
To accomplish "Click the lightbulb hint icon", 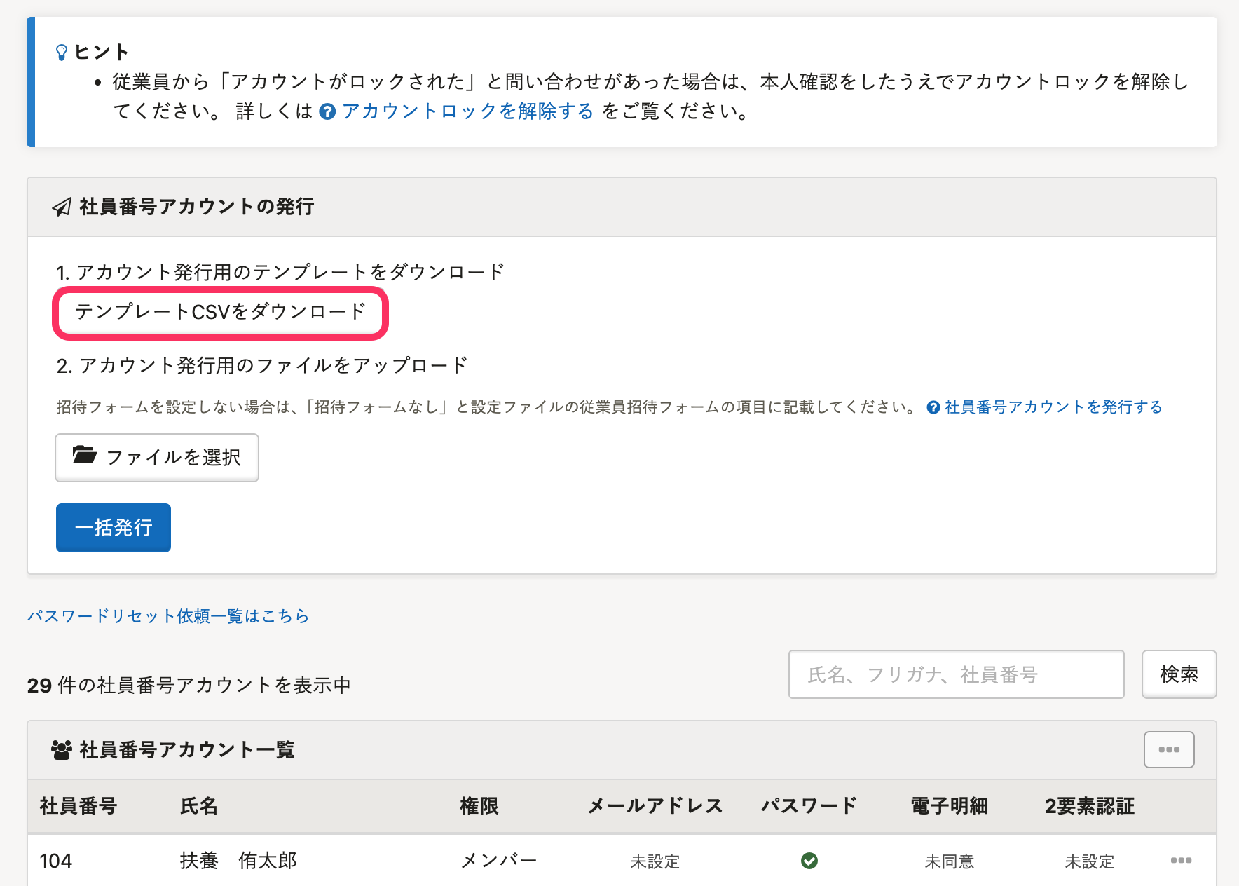I will coord(62,53).
